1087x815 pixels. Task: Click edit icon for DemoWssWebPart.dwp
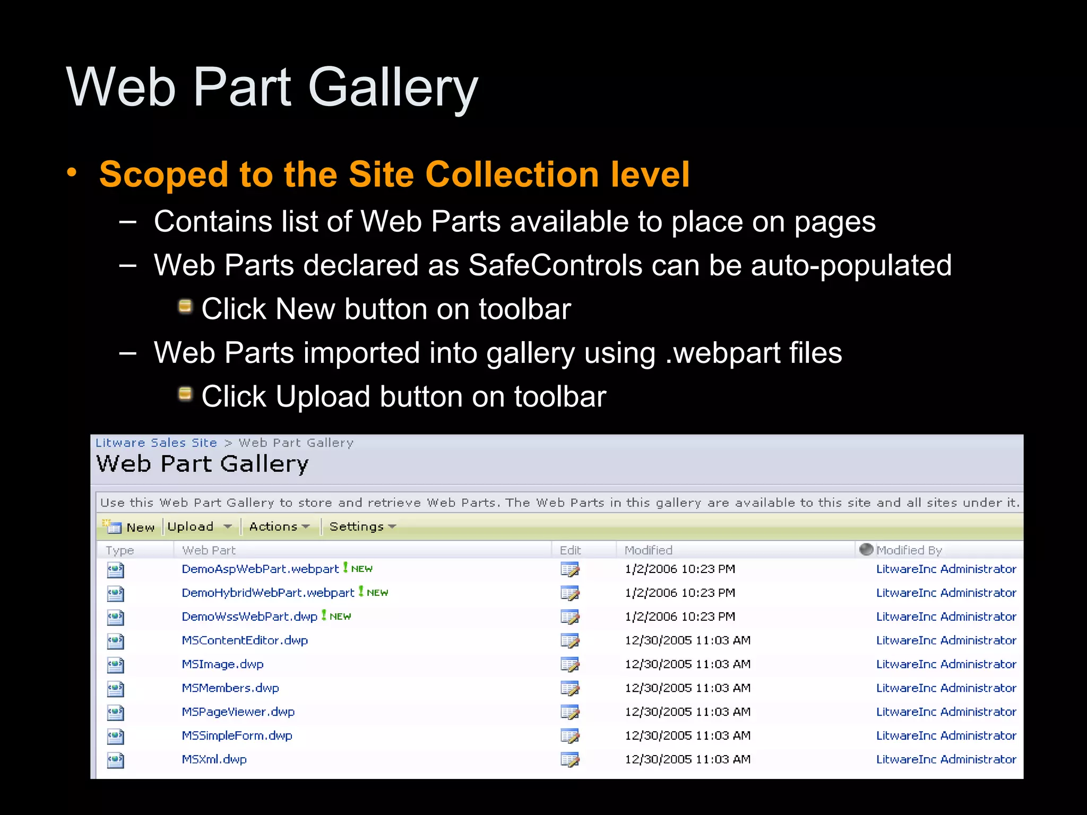570,617
